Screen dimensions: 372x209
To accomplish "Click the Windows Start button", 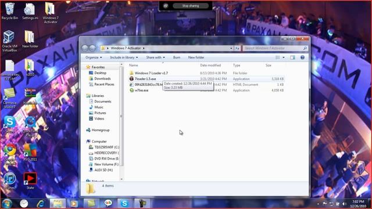I will 6,204.
